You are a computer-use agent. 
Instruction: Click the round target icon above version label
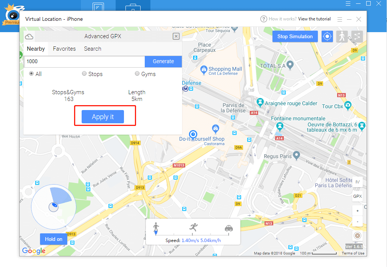click(x=358, y=236)
